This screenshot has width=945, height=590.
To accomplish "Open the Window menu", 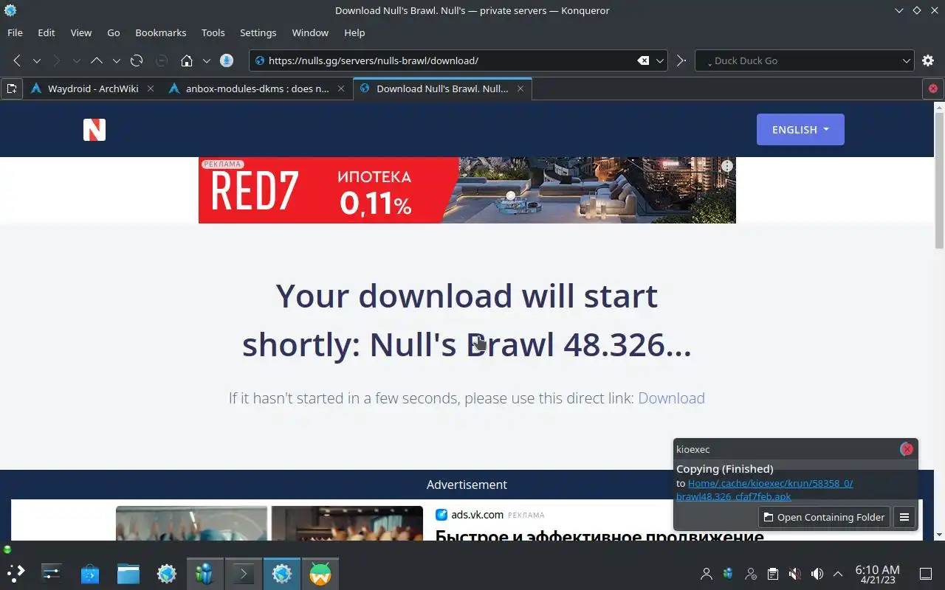I will click(310, 32).
